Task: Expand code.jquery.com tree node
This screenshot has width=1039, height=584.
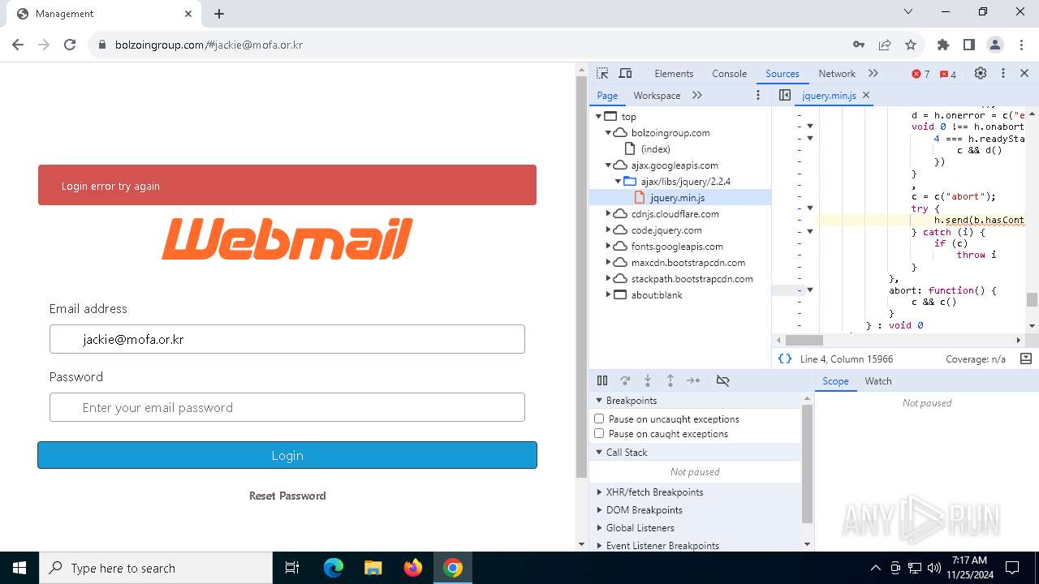Action: 608,230
